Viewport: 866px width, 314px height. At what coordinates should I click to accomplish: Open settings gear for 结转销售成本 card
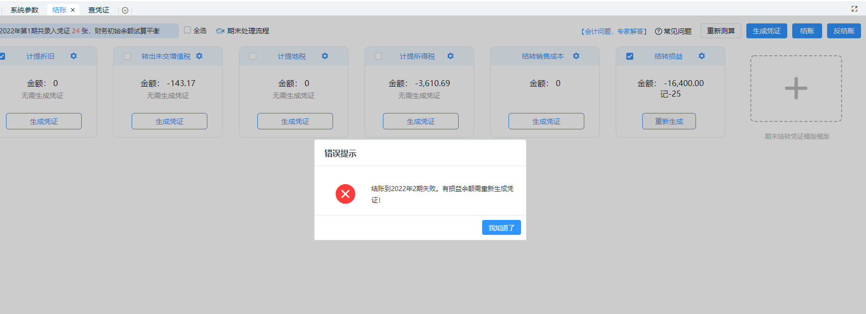click(576, 56)
